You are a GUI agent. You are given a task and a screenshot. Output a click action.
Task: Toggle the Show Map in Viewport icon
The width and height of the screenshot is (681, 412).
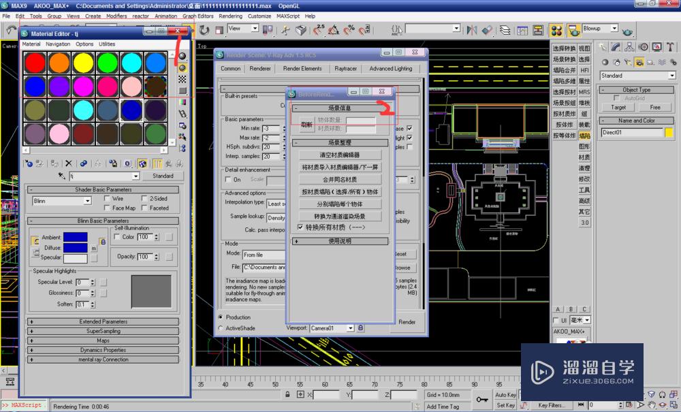142,163
